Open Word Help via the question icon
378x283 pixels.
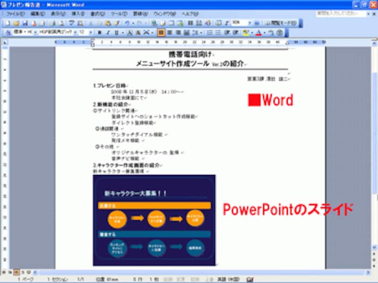pos(257,23)
